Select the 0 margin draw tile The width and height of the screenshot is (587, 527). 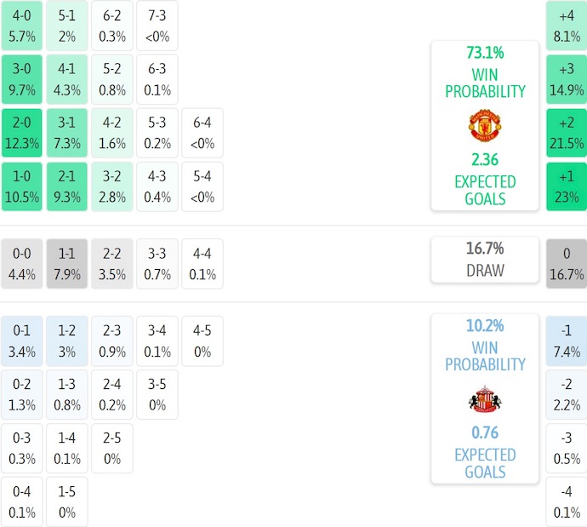tap(567, 264)
